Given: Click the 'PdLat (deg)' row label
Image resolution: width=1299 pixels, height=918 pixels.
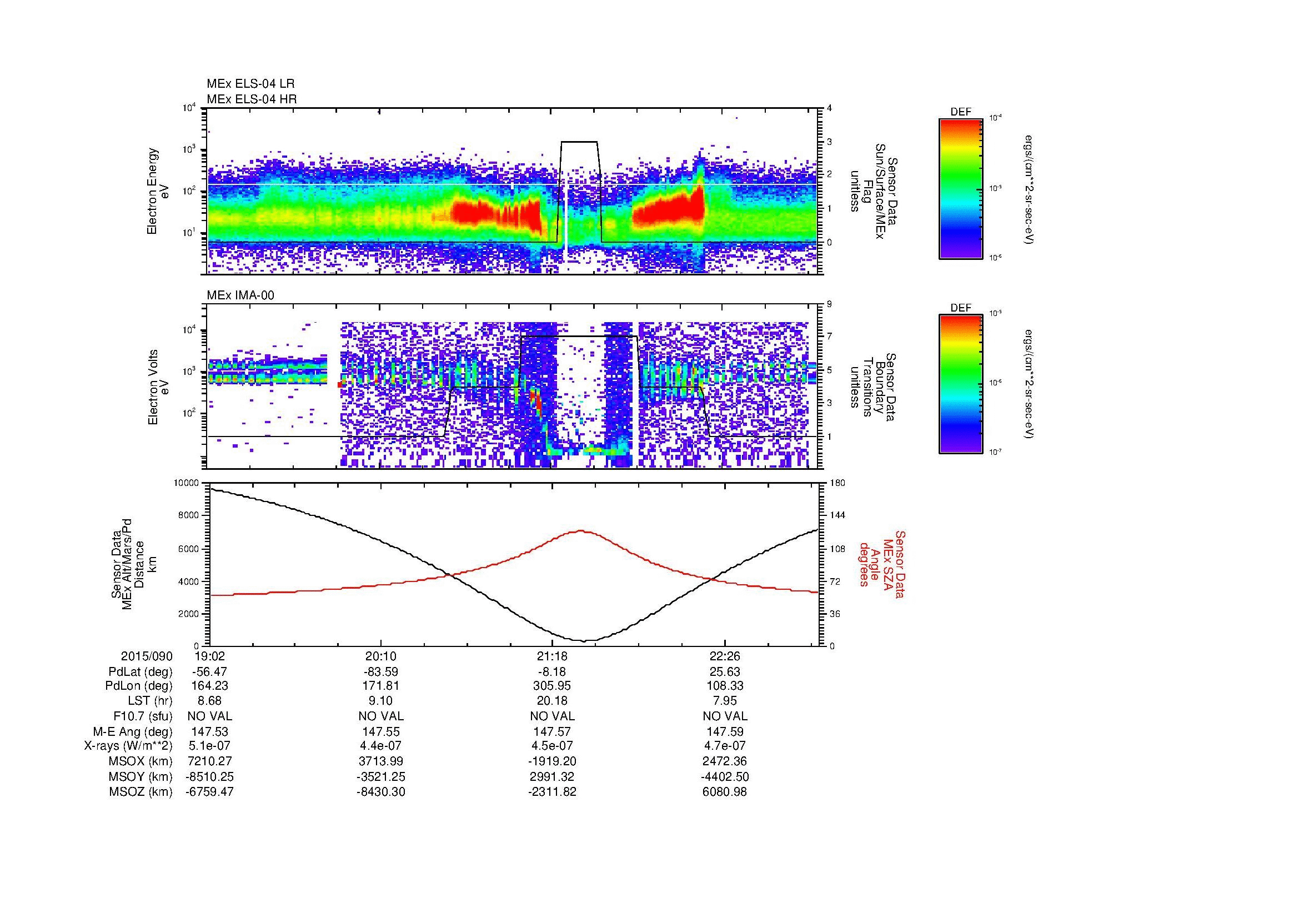Looking at the screenshot, I should click(141, 672).
